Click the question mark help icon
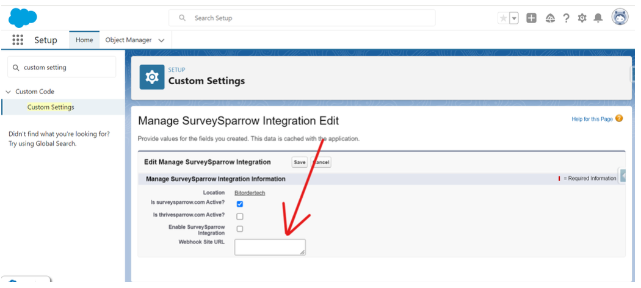 [566, 18]
